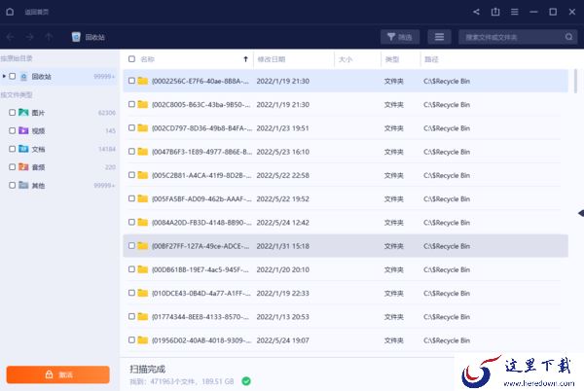Click folder icon of {002C8005-863C row
Screen dimensions: 584x391
pos(143,104)
